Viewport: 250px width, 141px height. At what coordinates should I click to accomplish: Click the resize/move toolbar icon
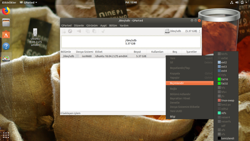click(x=79, y=31)
